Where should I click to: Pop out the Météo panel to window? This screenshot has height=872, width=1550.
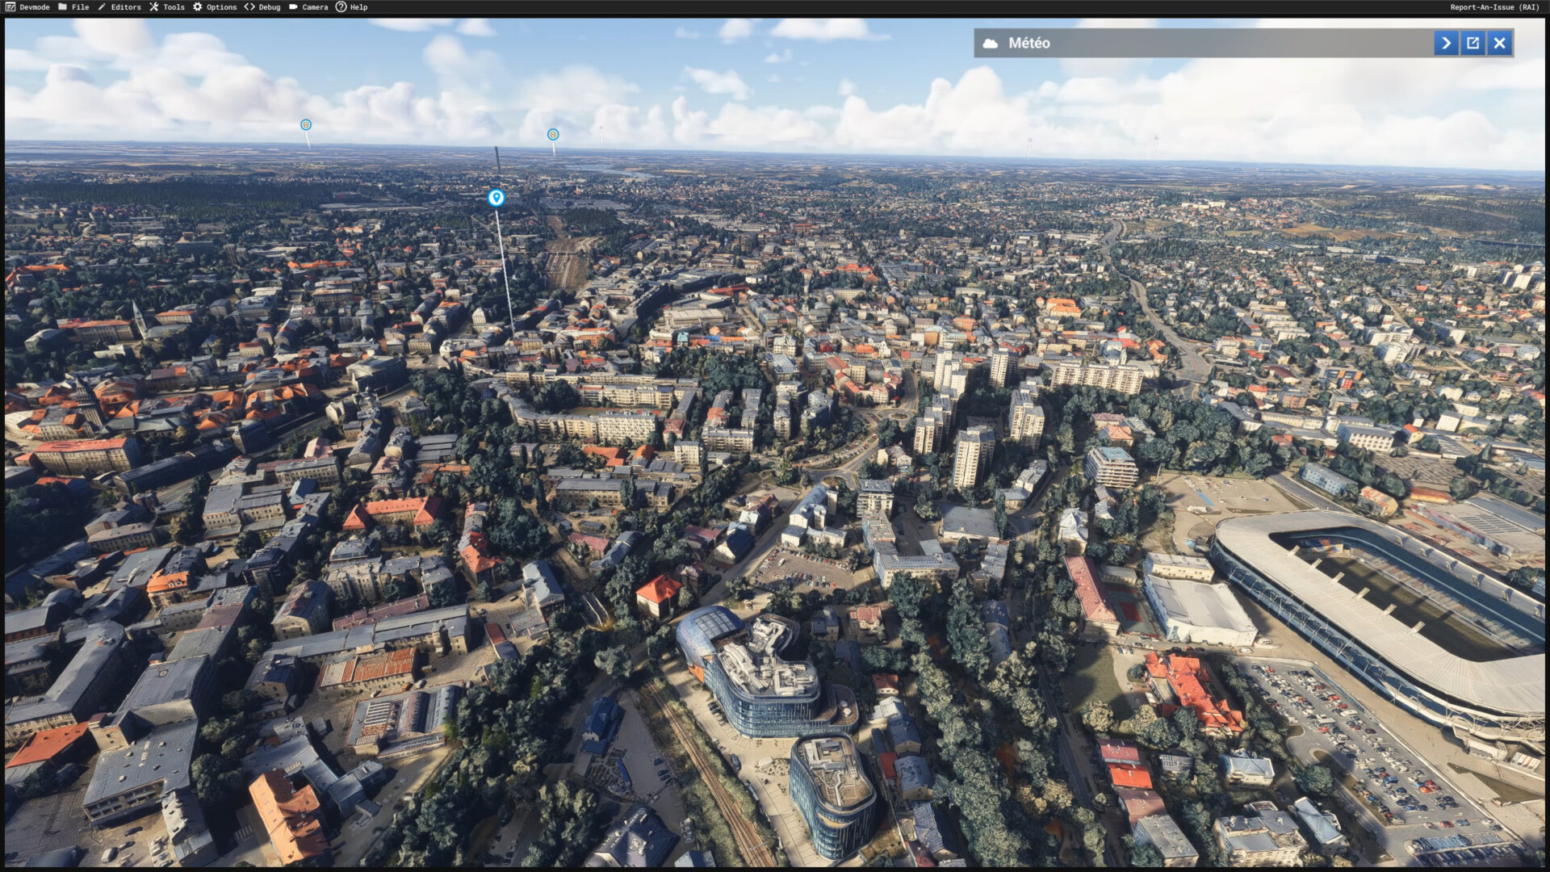pos(1472,43)
